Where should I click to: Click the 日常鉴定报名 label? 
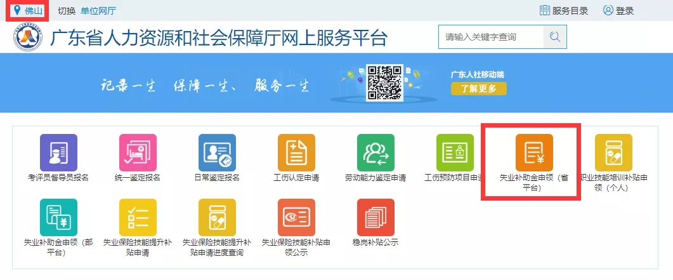217,177
